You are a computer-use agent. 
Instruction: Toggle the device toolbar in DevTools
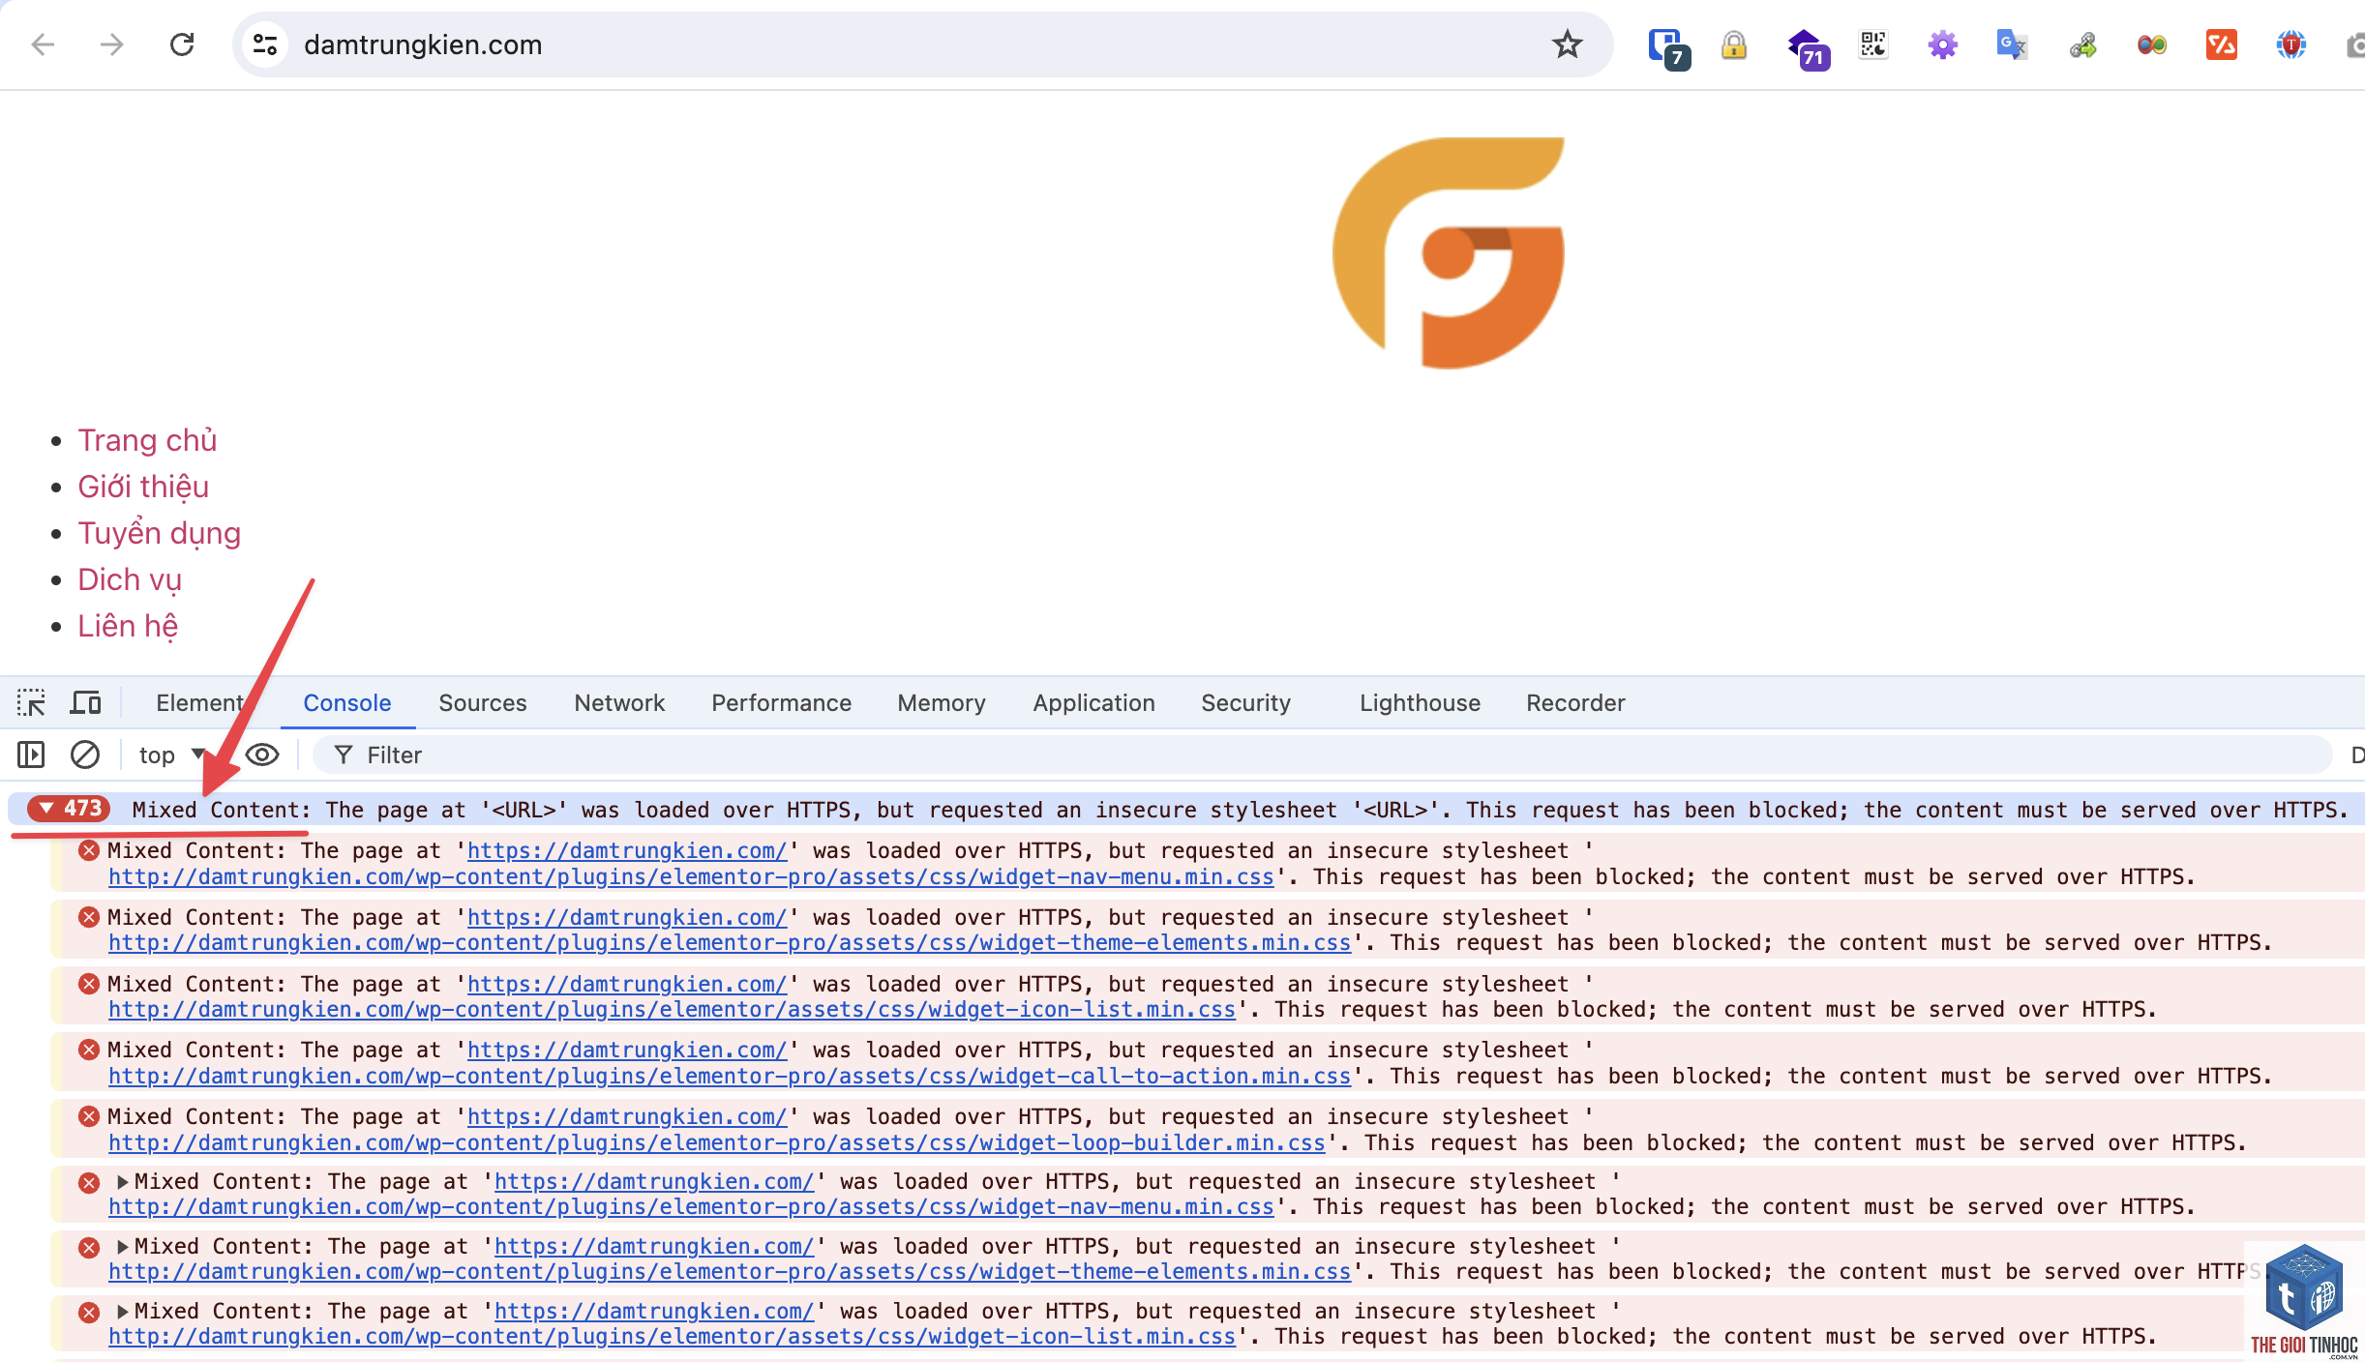point(85,702)
